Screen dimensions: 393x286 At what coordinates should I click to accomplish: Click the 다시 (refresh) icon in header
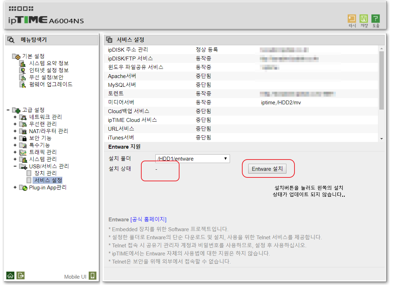click(352, 19)
